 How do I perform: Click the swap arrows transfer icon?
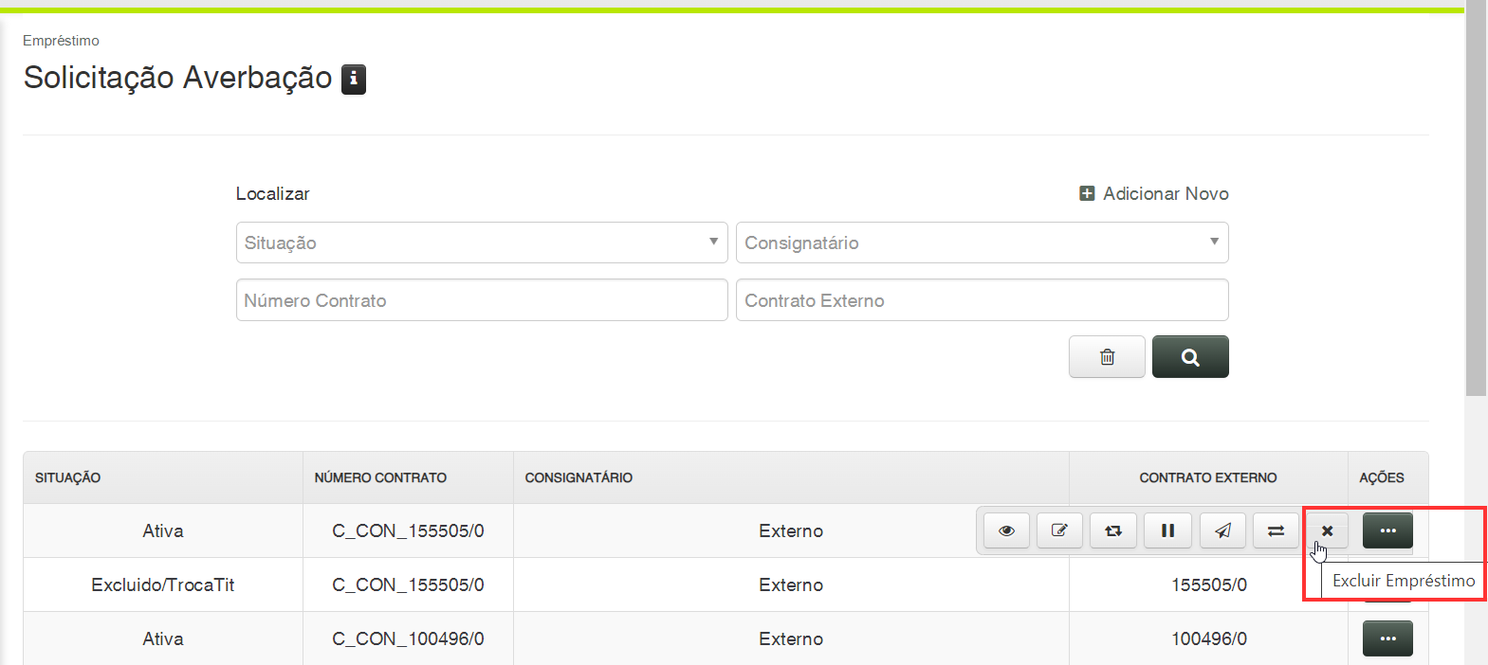pos(1276,530)
